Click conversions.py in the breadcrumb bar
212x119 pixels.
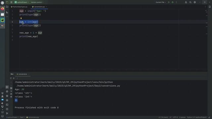click(x=32, y=117)
